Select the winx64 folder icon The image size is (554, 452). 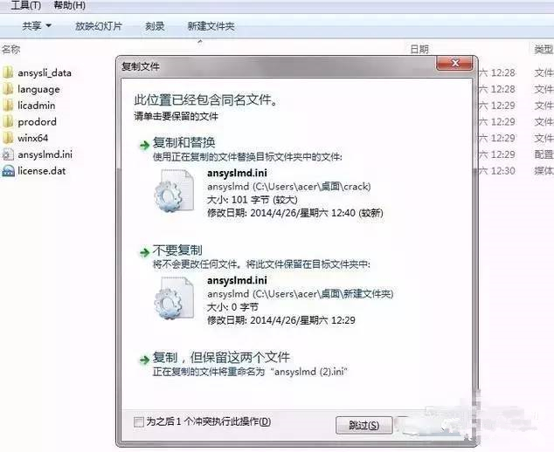tap(8, 138)
